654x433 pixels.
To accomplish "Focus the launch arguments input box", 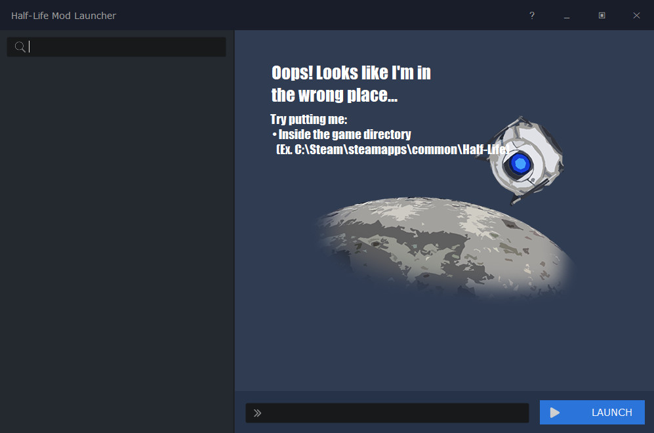I will point(394,413).
